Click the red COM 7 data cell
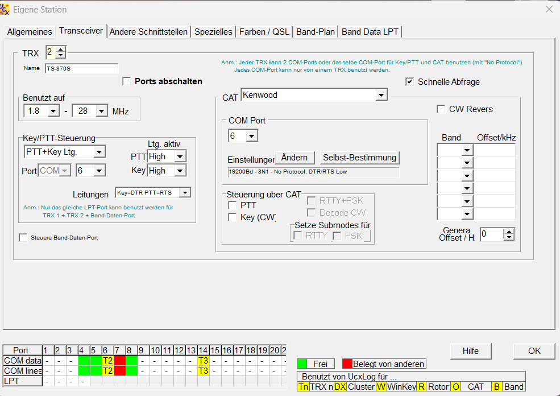This screenshot has width=560, height=396. tap(119, 360)
